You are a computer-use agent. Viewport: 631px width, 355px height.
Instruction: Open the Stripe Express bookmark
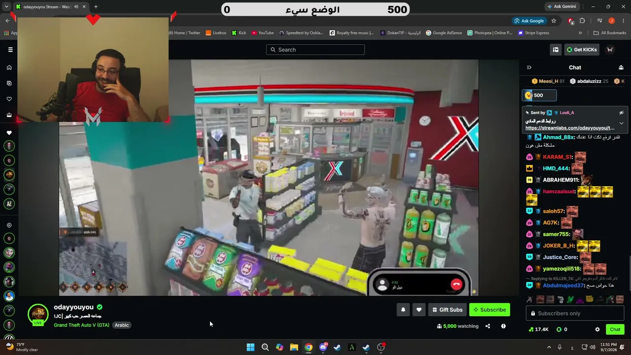(x=533, y=33)
